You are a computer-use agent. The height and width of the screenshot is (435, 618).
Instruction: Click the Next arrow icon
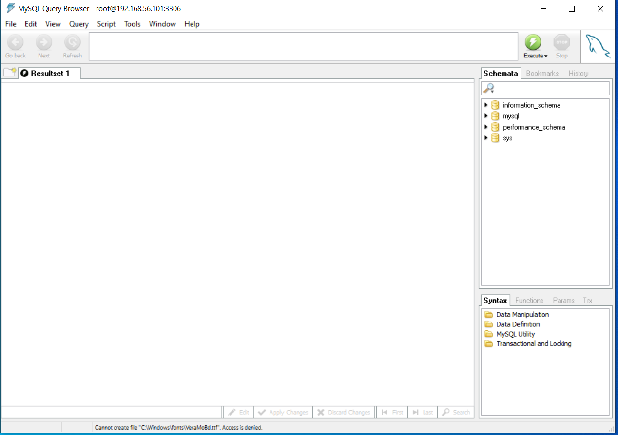44,43
